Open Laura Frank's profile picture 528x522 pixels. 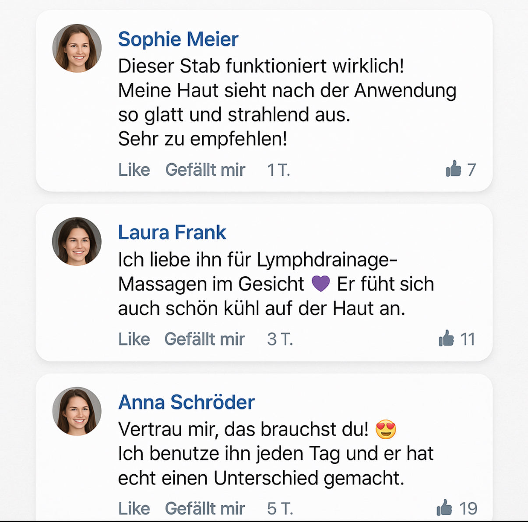click(77, 241)
